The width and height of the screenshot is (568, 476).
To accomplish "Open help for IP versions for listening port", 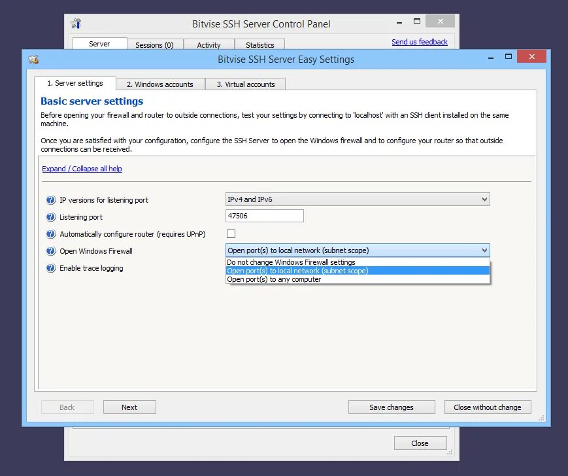I will click(51, 200).
